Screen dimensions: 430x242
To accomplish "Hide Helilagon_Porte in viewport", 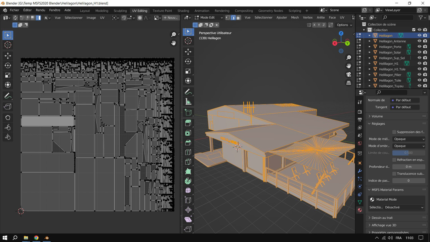I will pyautogui.click(x=419, y=47).
